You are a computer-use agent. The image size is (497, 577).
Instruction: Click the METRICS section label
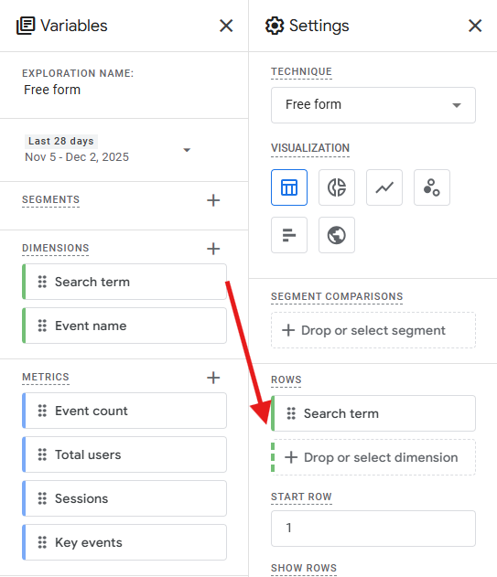coord(46,377)
